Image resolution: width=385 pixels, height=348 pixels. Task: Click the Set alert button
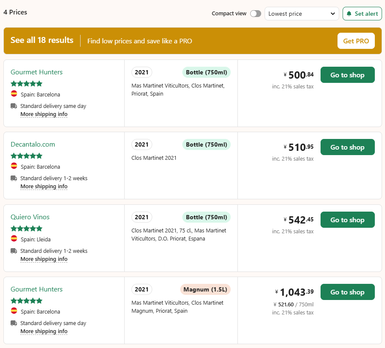coord(362,14)
